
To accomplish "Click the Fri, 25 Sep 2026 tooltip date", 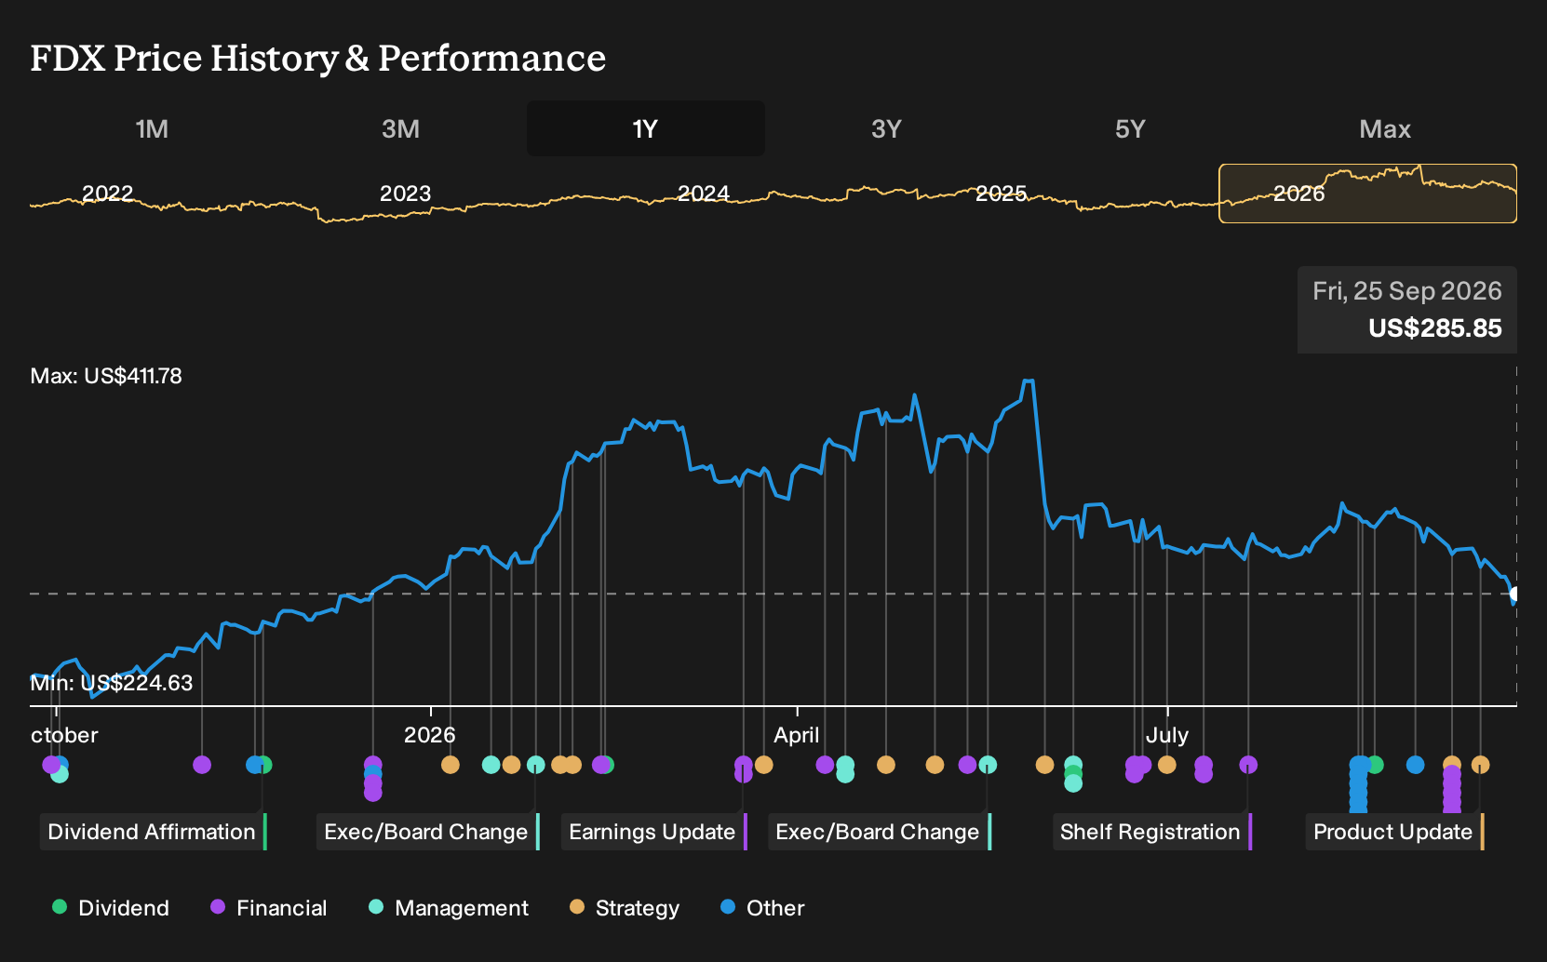I will [1407, 291].
